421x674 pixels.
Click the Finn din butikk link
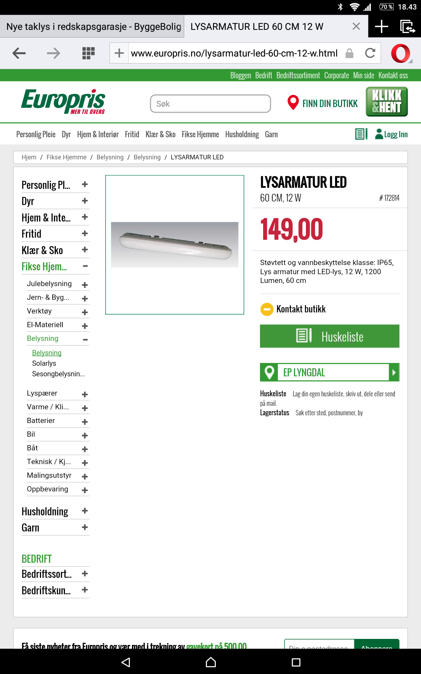(x=323, y=104)
